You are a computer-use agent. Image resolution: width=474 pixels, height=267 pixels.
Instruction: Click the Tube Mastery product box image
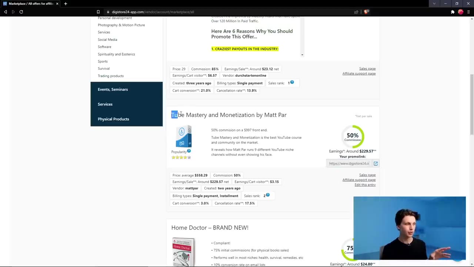[x=183, y=136]
